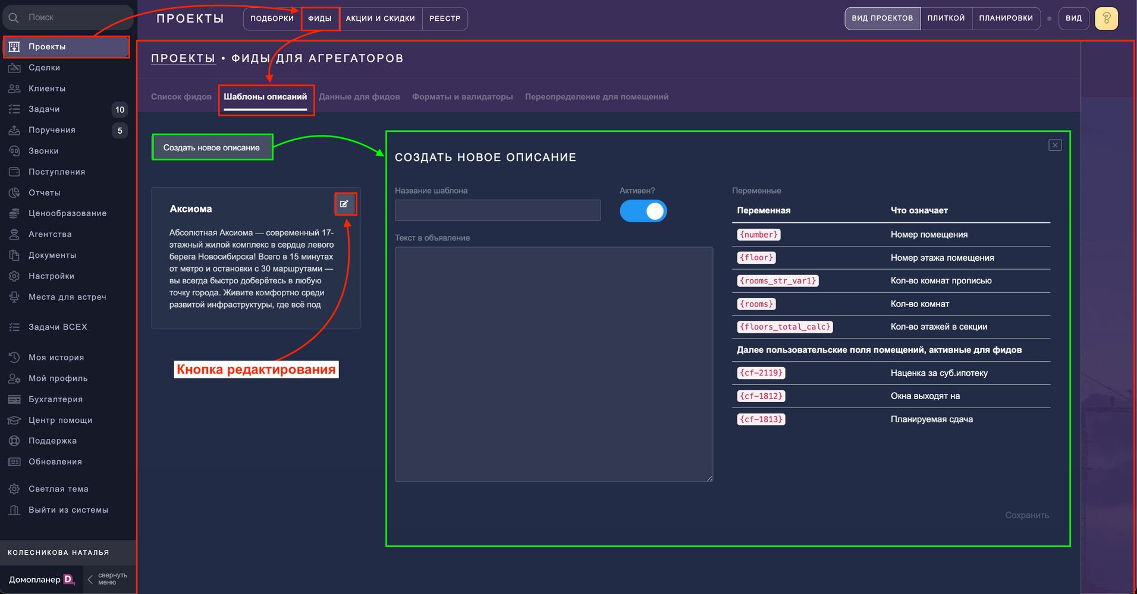Image resolution: width=1137 pixels, height=594 pixels.
Task: Click the {rooms_str_var1} variable tag
Action: pos(778,281)
